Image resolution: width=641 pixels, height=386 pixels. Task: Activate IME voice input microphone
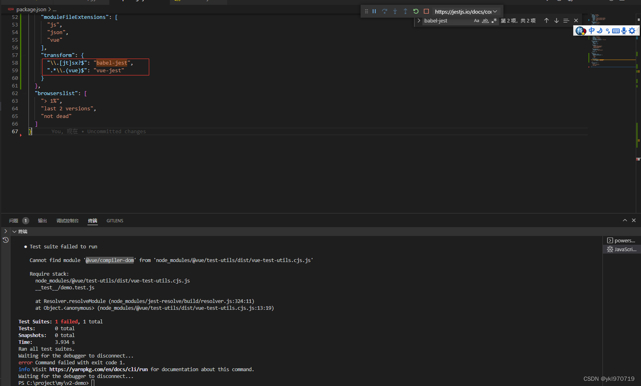[x=624, y=30]
